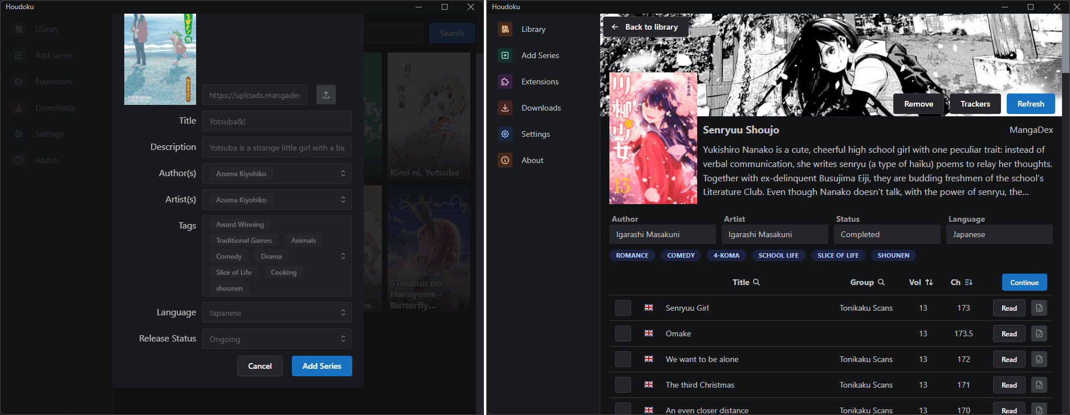The width and height of the screenshot is (1070, 415).
Task: Click Back to library
Action: (645, 27)
